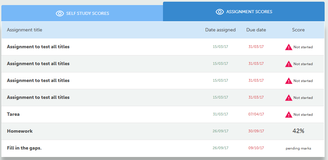
Task: Click the first assignment's red warning icon
Action: pyautogui.click(x=288, y=47)
